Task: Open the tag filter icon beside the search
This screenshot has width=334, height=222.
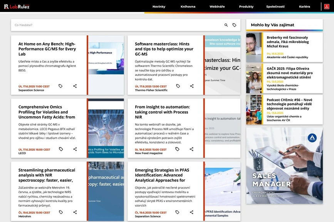Action: (x=235, y=25)
